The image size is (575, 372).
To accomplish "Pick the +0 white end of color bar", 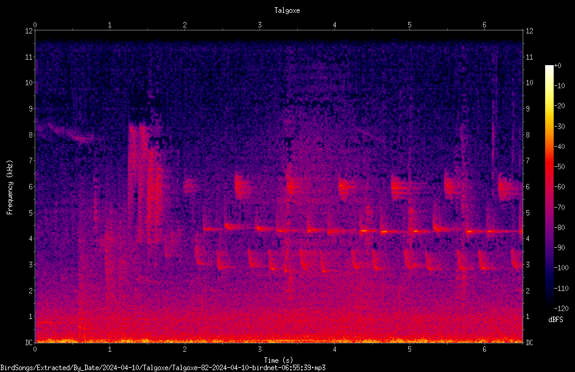I will (x=549, y=68).
